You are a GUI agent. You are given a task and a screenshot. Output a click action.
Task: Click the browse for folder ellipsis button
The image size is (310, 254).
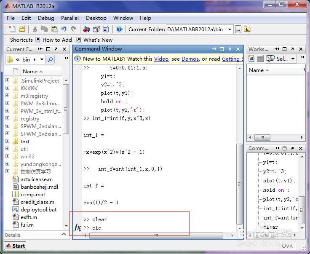pos(238,29)
